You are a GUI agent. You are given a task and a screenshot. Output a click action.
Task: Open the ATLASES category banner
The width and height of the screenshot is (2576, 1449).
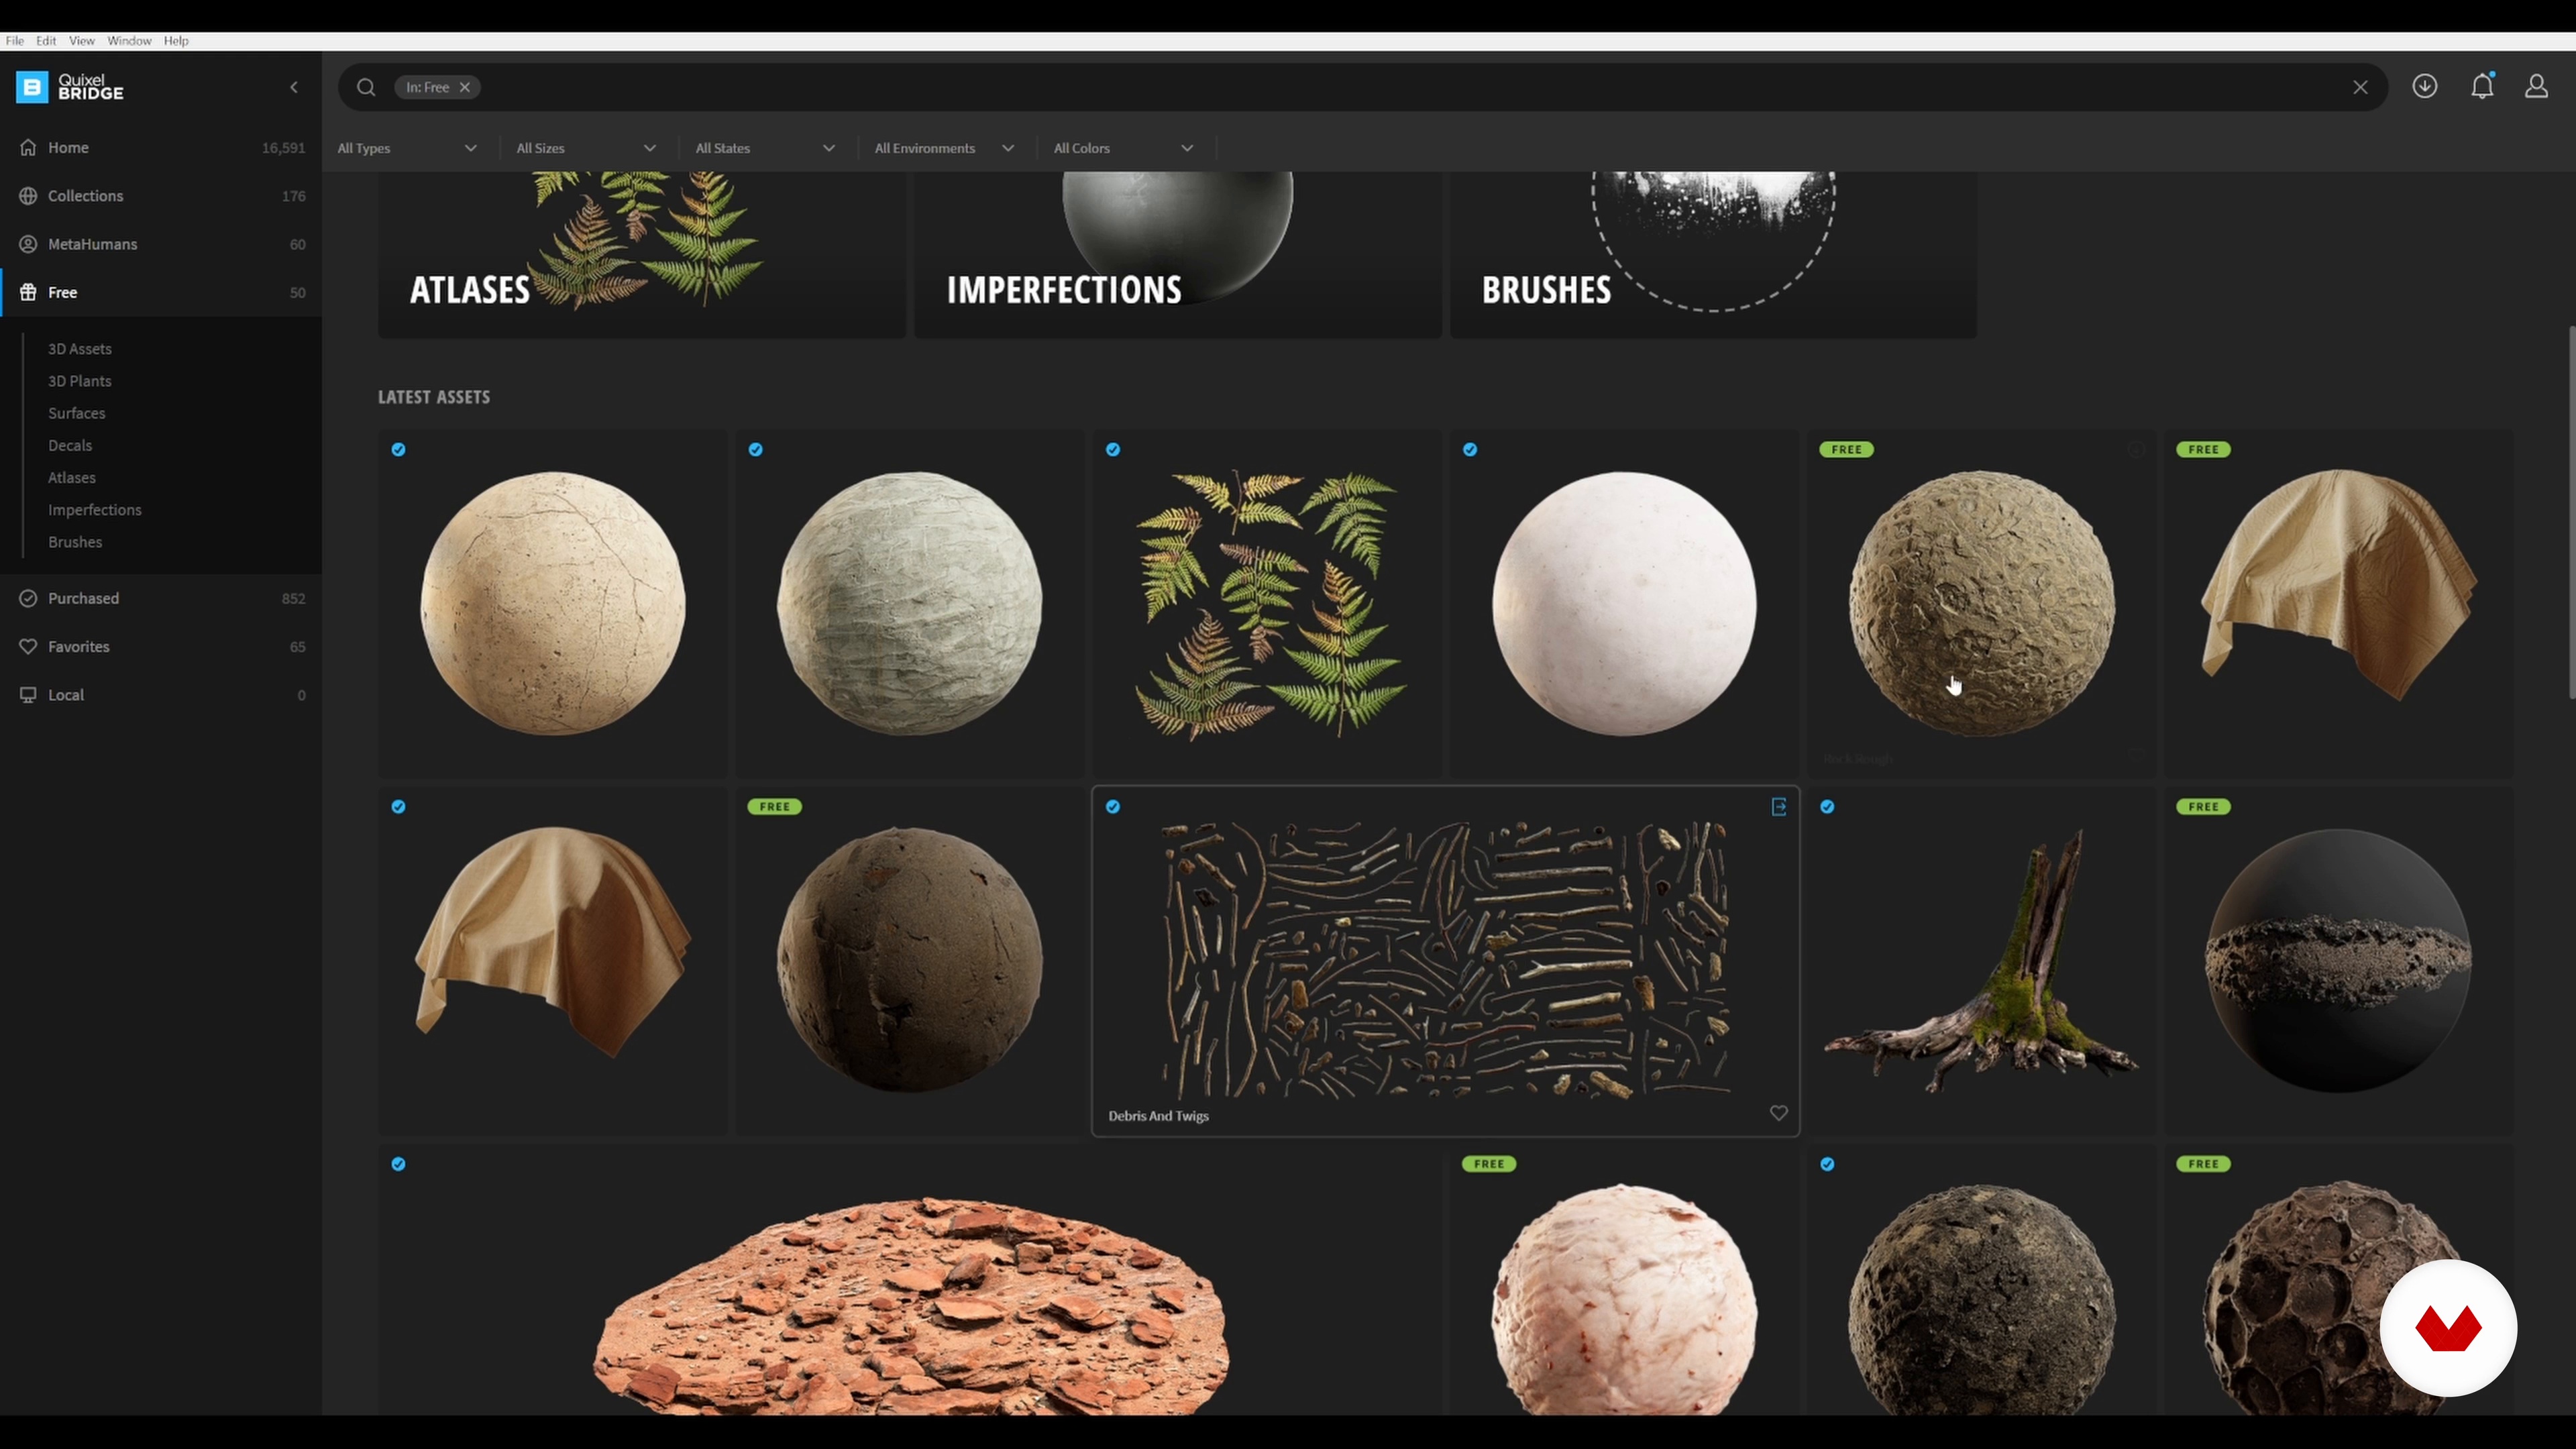[641, 255]
